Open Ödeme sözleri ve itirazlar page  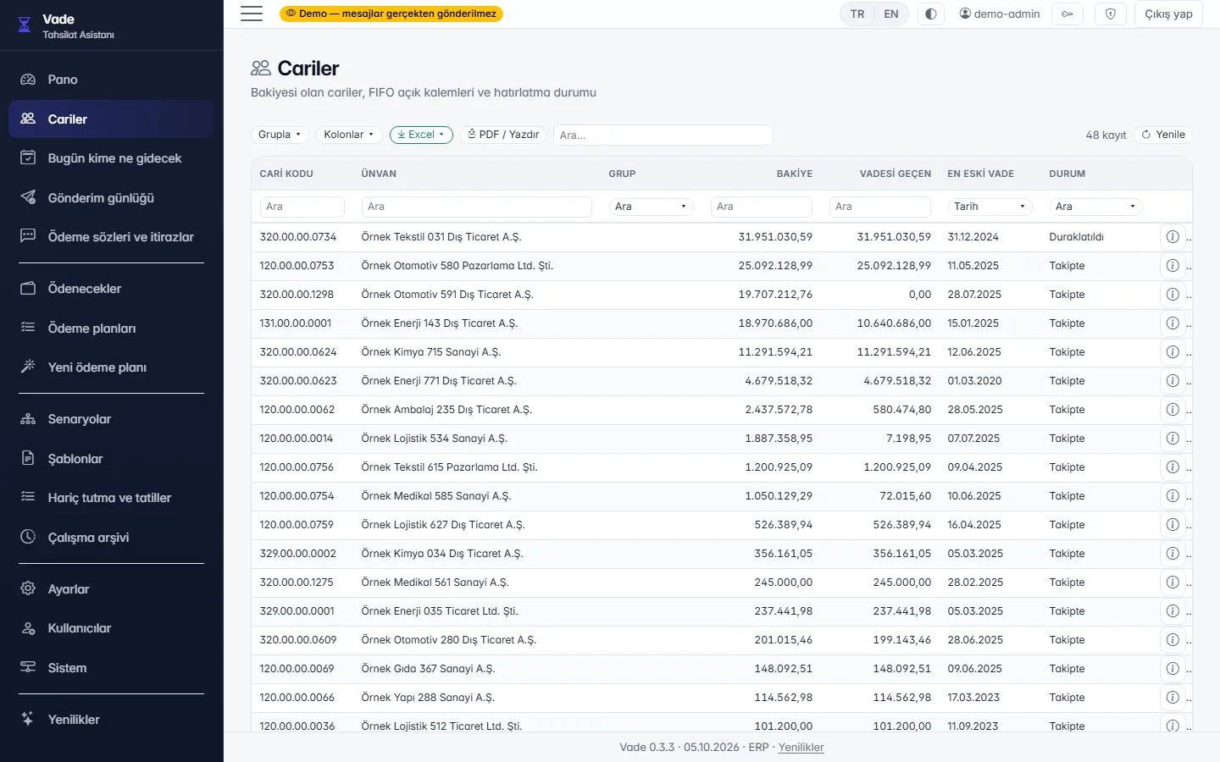click(111, 237)
